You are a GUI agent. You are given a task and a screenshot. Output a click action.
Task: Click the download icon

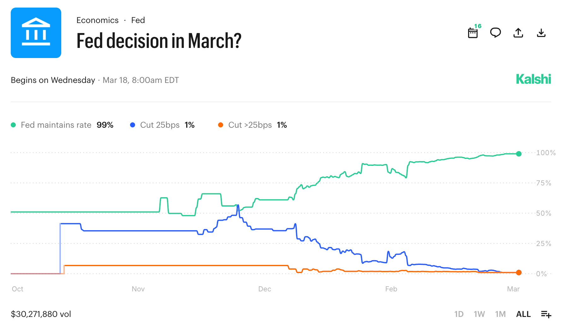[541, 32]
